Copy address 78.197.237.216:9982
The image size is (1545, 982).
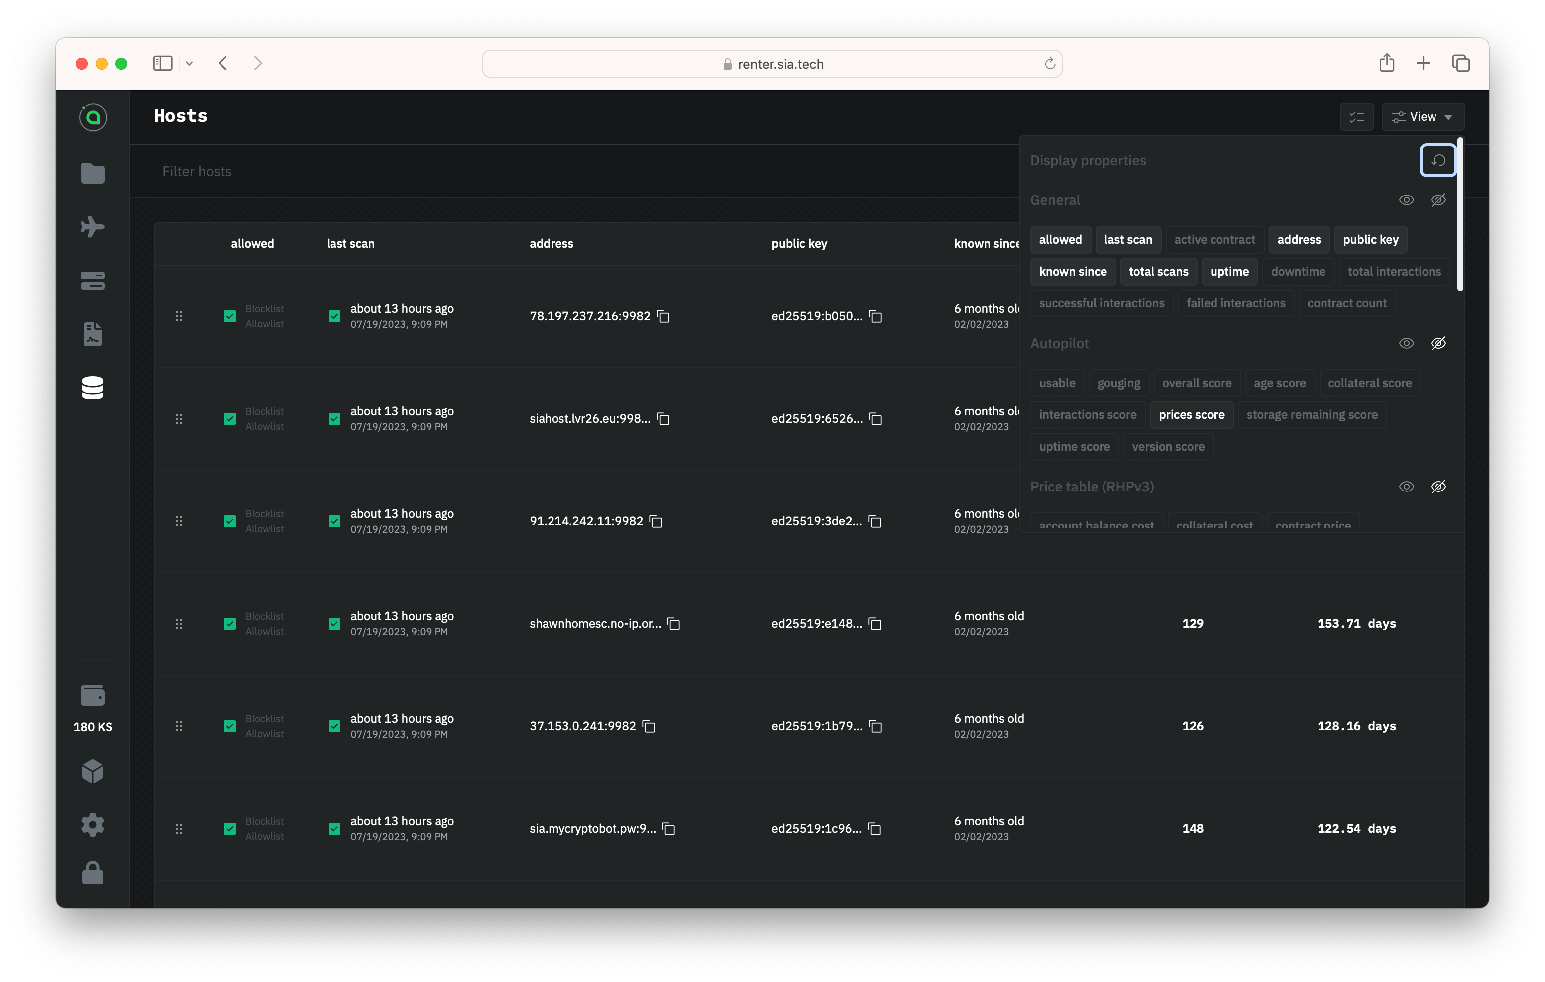click(x=663, y=316)
